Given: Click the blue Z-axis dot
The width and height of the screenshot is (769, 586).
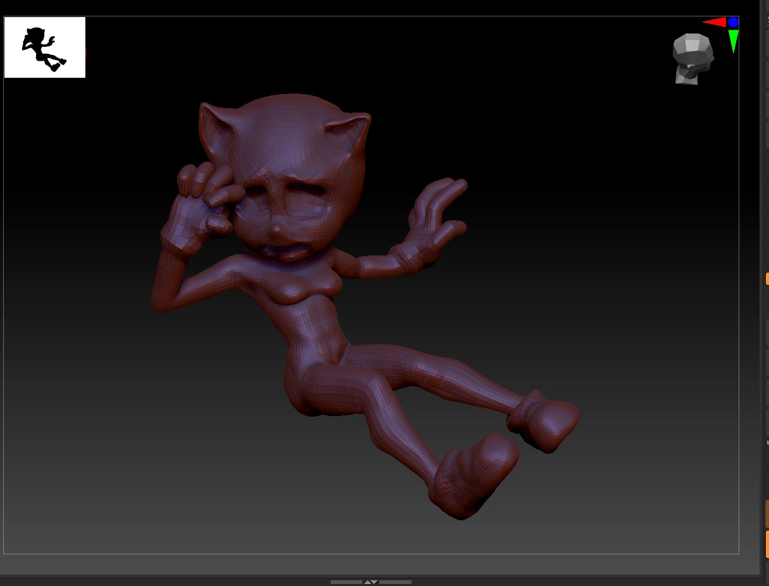Looking at the screenshot, I should [x=733, y=22].
